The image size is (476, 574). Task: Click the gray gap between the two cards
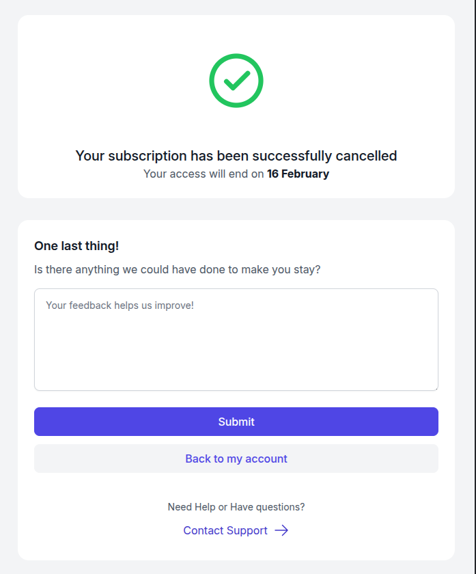pyautogui.click(x=236, y=209)
